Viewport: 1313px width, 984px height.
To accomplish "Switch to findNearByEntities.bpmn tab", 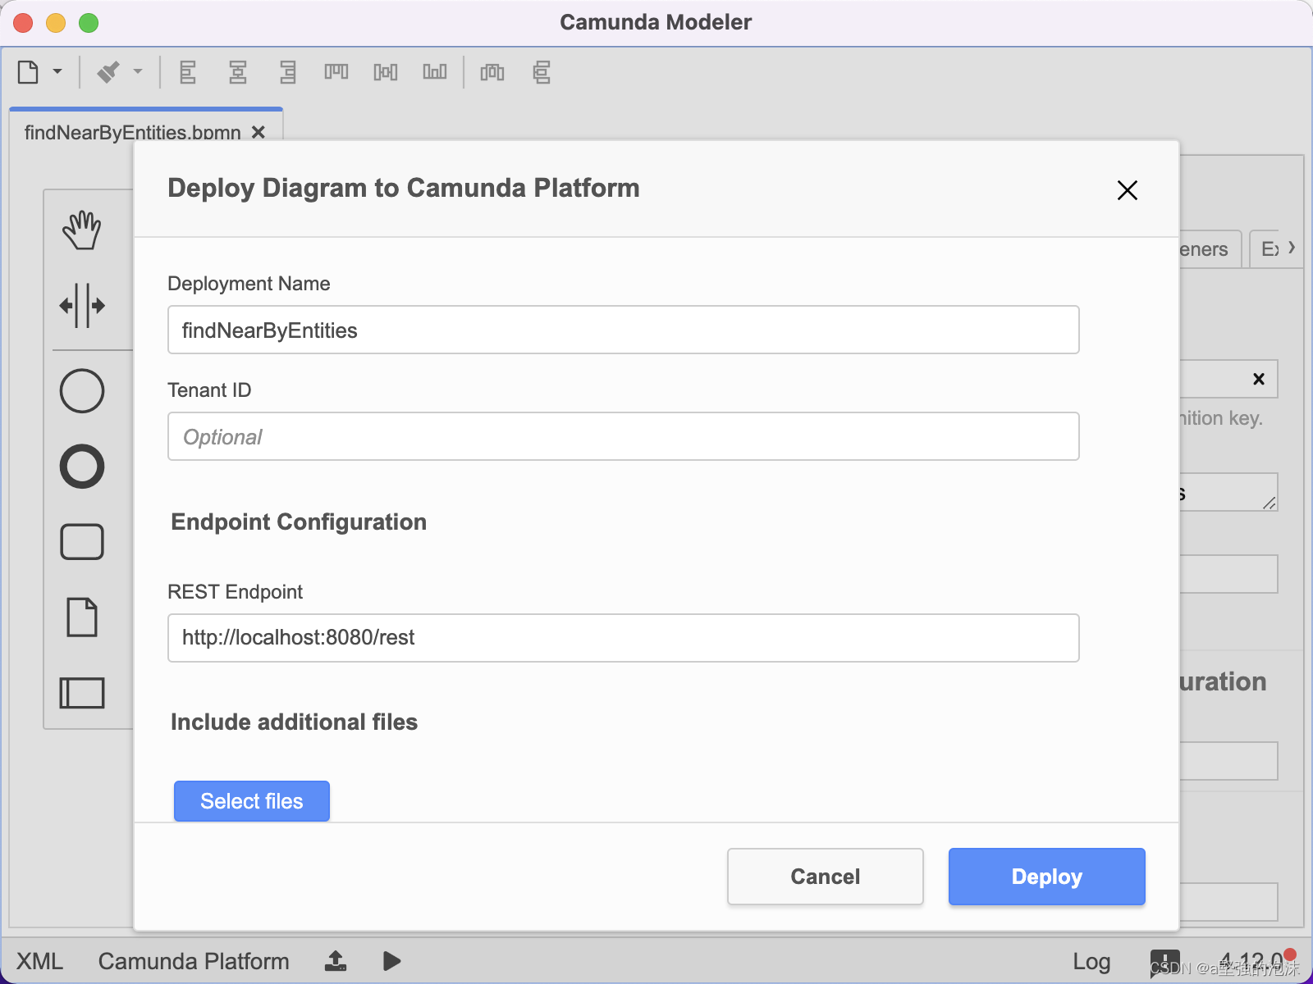I will [133, 132].
